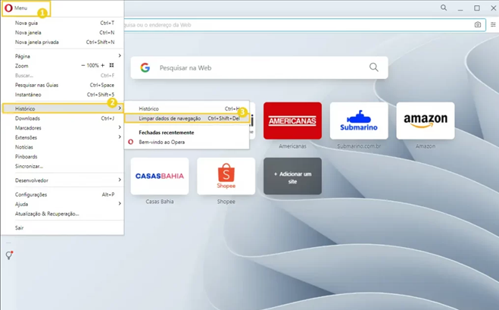
Task: Expand the Página submenu arrow
Action: pos(120,56)
